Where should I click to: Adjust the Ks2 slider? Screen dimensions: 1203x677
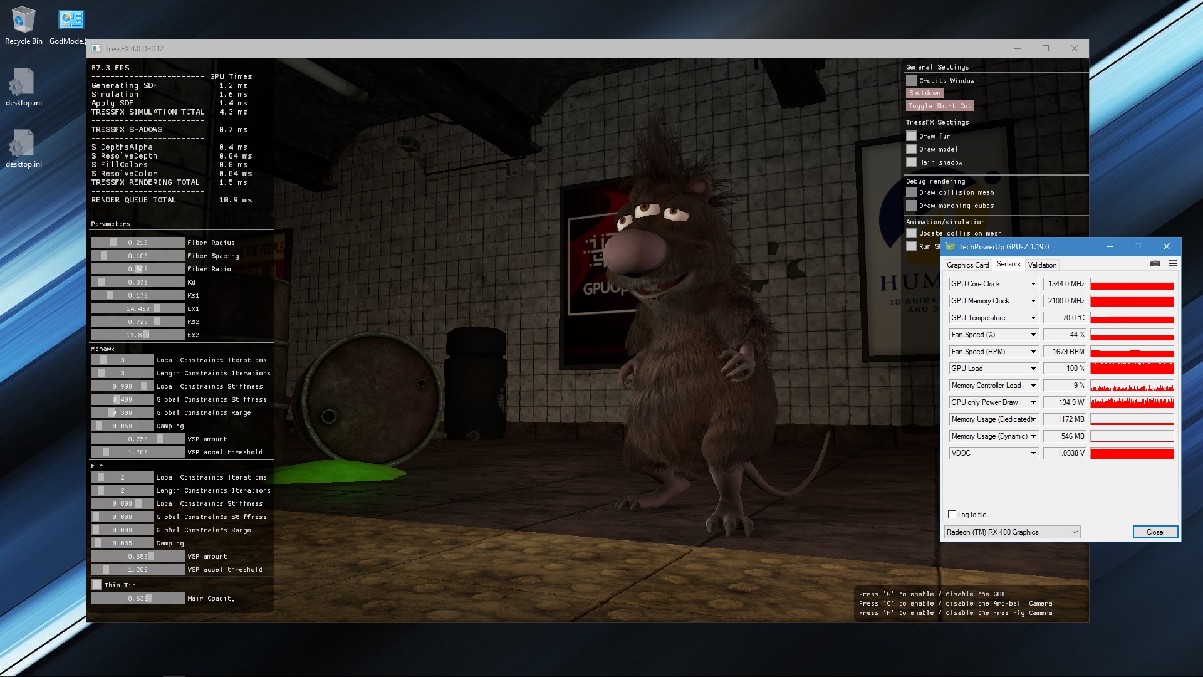pos(138,322)
